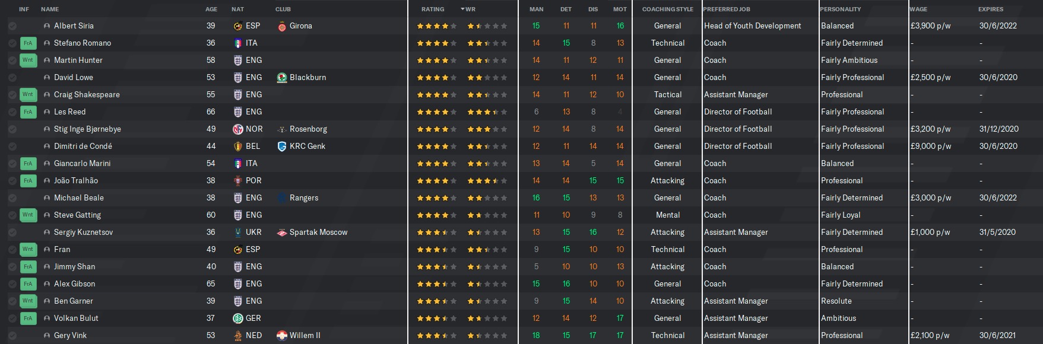Select the row checkbox for David Lowe
The image size is (1043, 344).
(x=12, y=78)
